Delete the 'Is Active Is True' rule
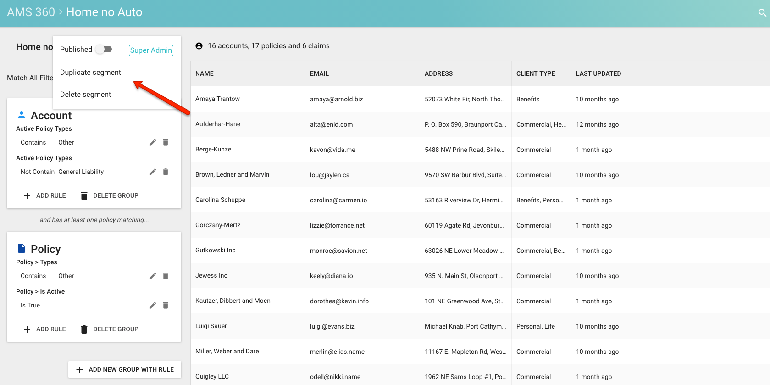 (x=166, y=306)
